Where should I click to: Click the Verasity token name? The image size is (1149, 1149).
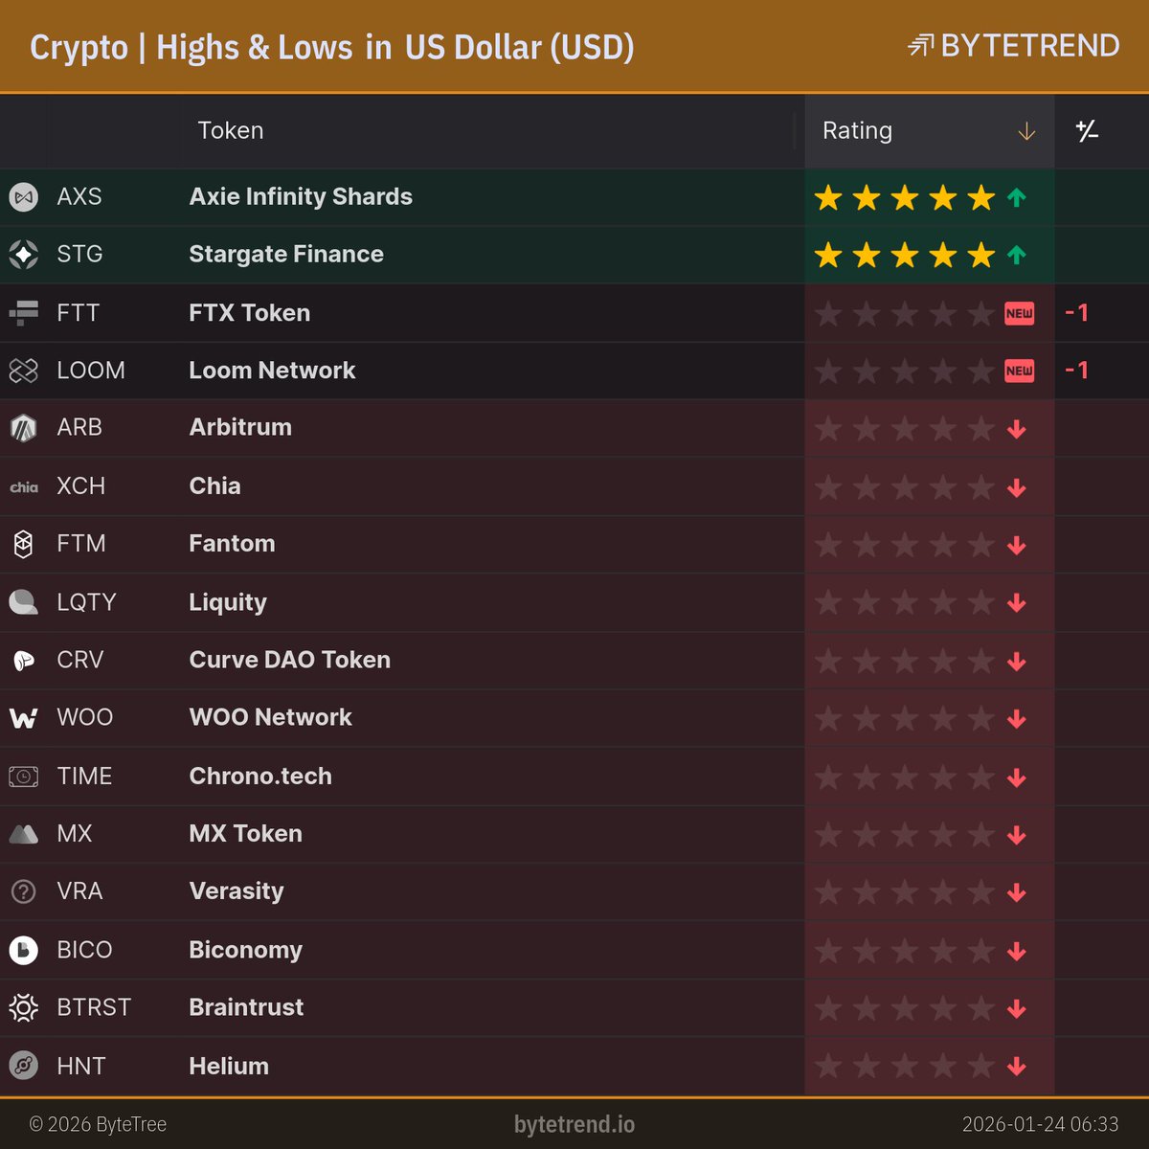(237, 891)
